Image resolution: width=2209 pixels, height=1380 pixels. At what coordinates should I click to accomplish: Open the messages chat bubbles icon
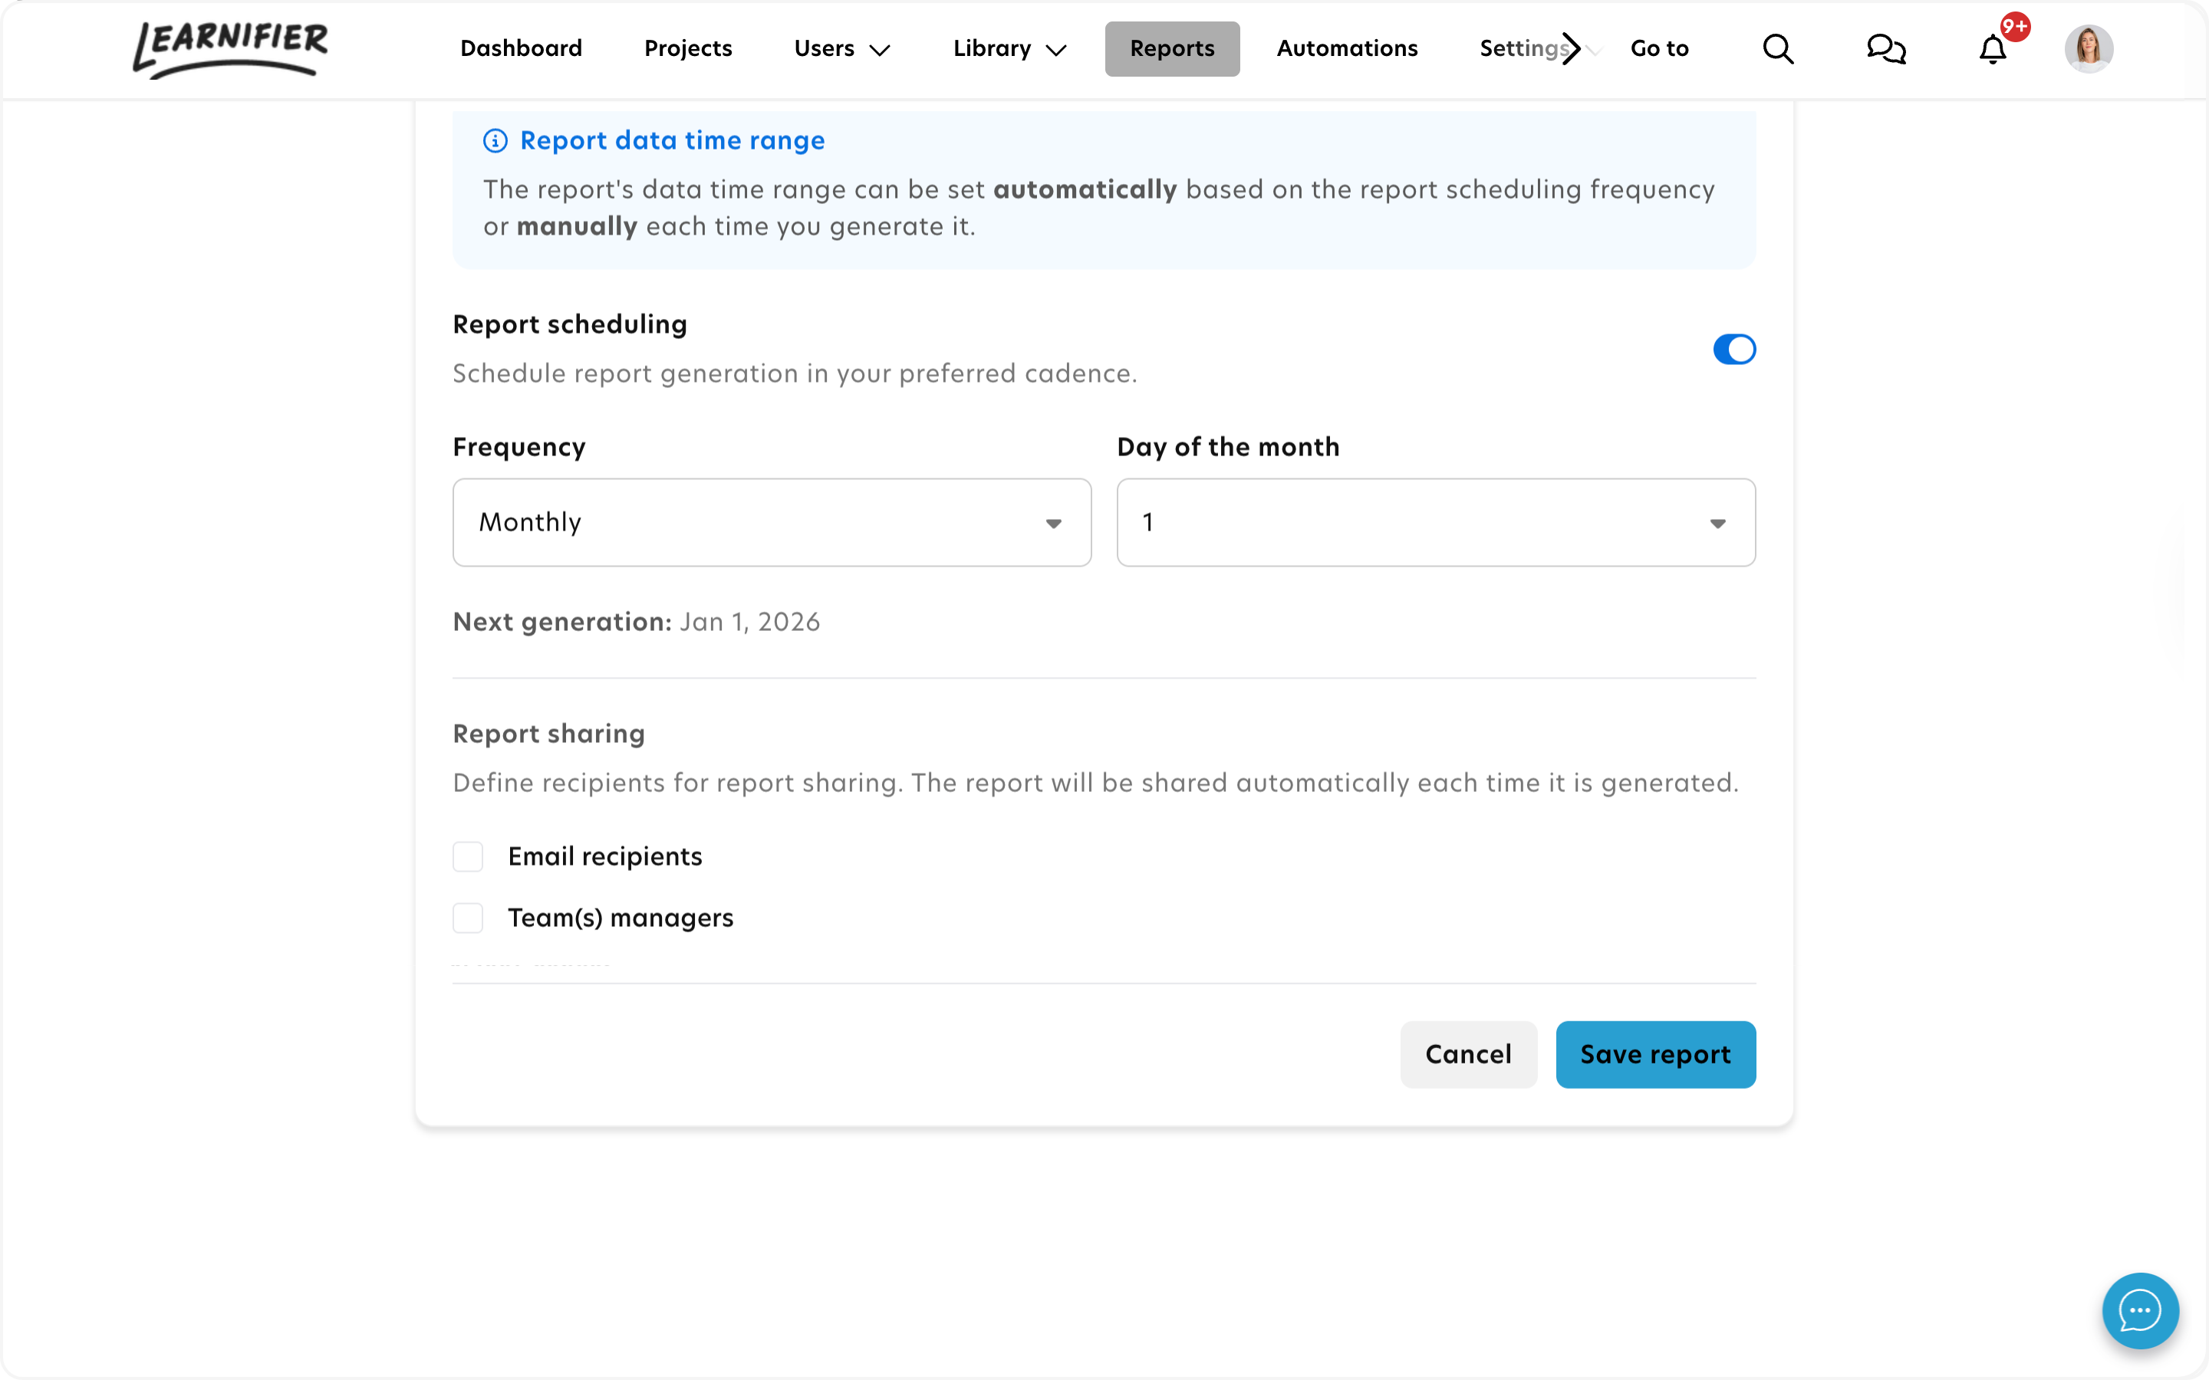[x=1886, y=49]
